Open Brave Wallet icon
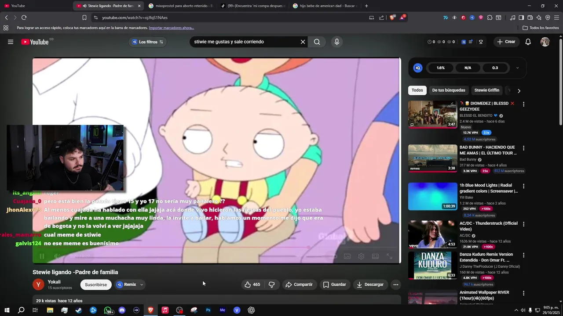 point(530,18)
